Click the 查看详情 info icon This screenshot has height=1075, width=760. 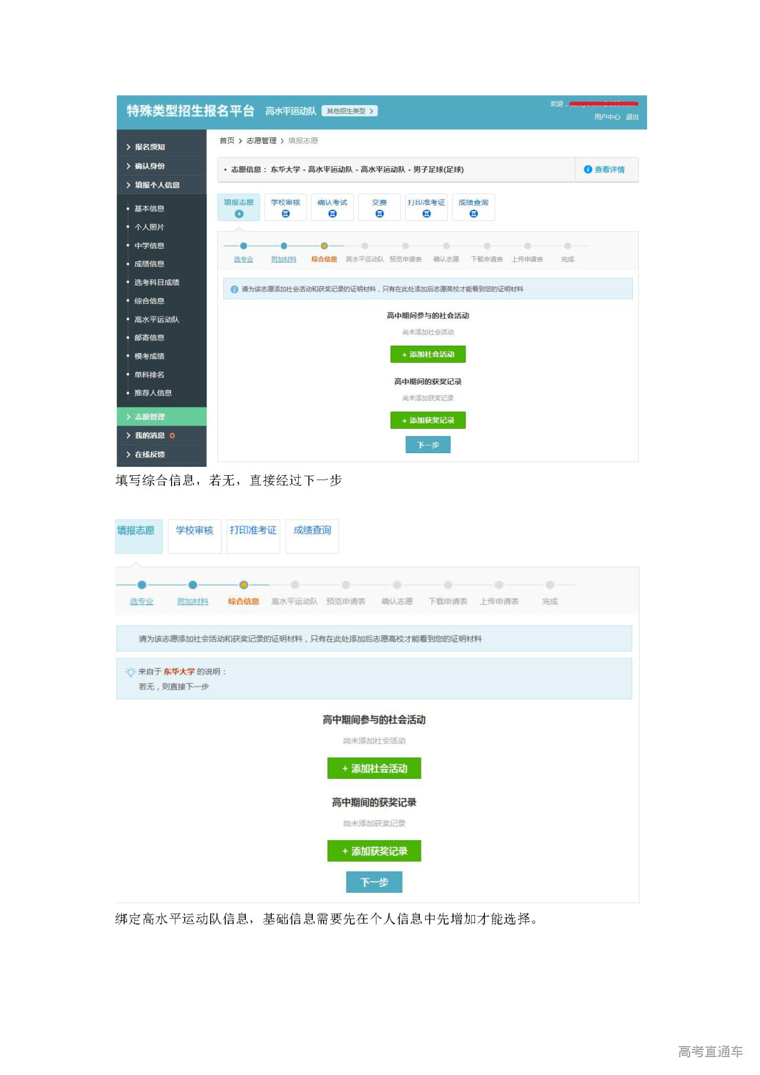(588, 169)
